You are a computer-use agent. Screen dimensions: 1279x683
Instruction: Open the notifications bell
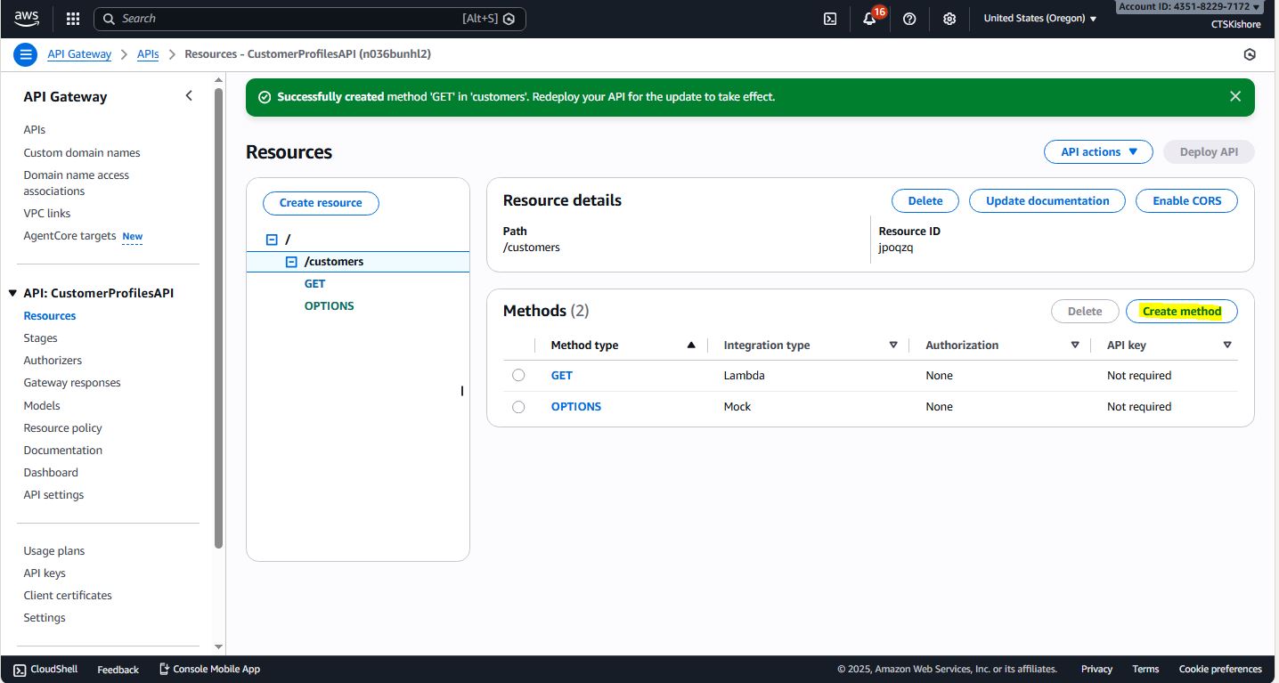click(x=870, y=19)
